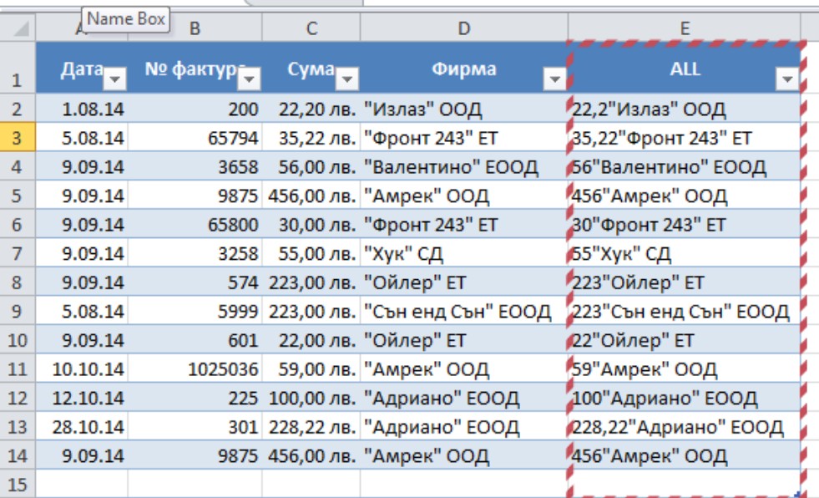Select cell 56"Валентино" ЕООД

(685, 166)
